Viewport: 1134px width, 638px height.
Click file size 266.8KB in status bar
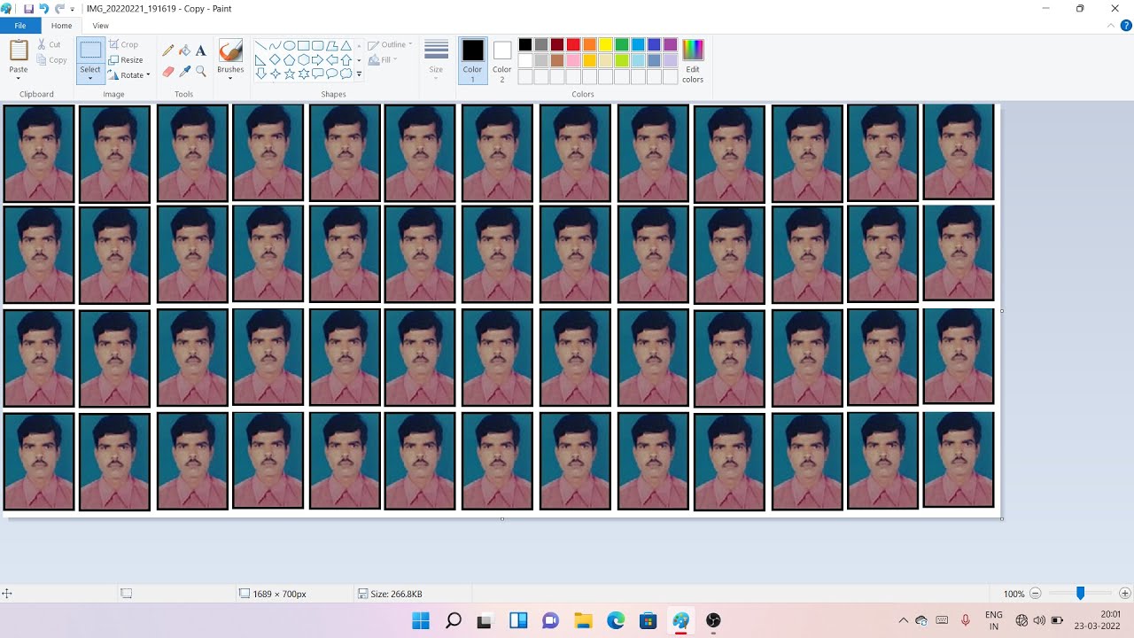[x=390, y=594]
